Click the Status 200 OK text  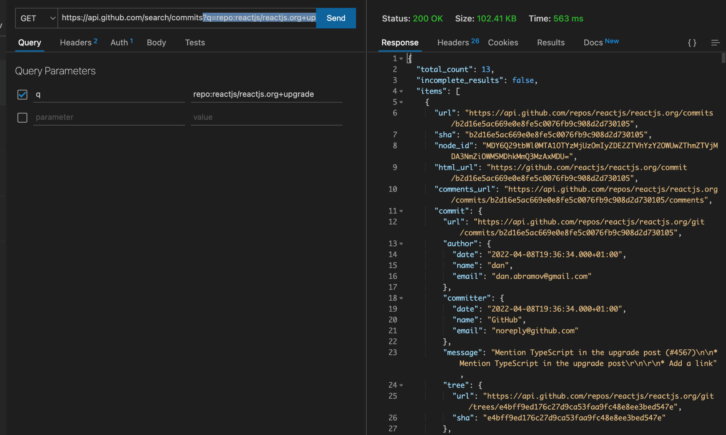[412, 19]
